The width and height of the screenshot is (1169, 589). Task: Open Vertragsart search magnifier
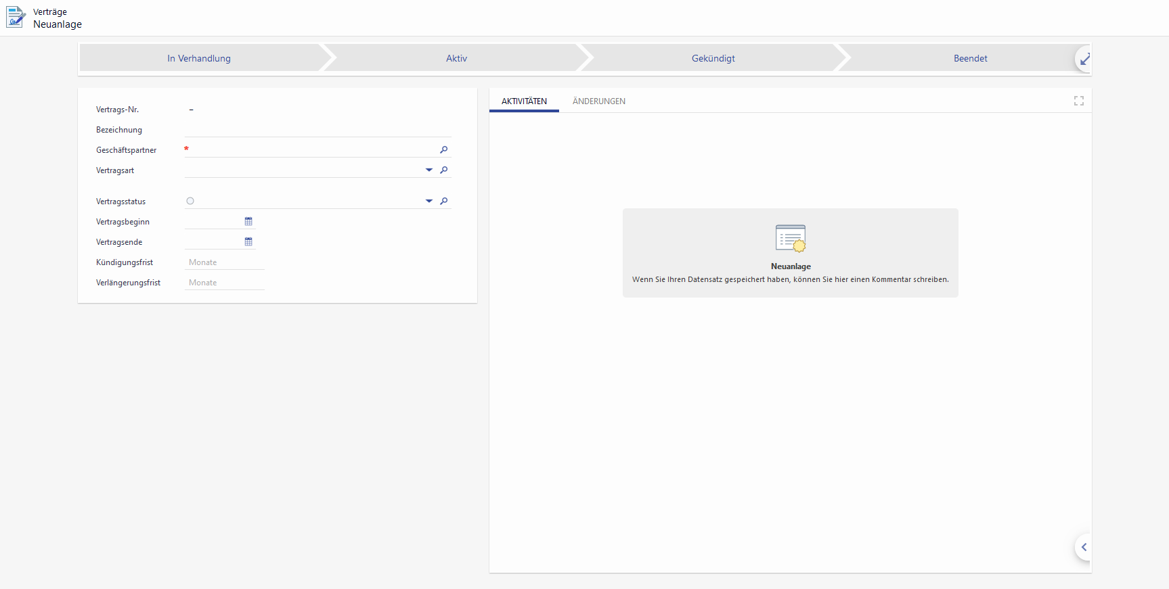coord(444,170)
